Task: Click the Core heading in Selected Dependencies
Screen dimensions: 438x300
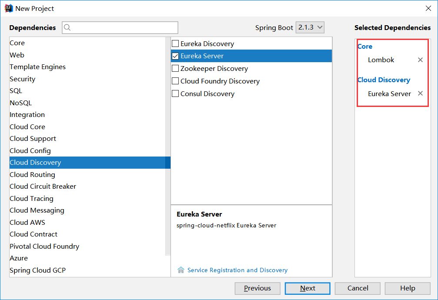Action: [x=365, y=47]
